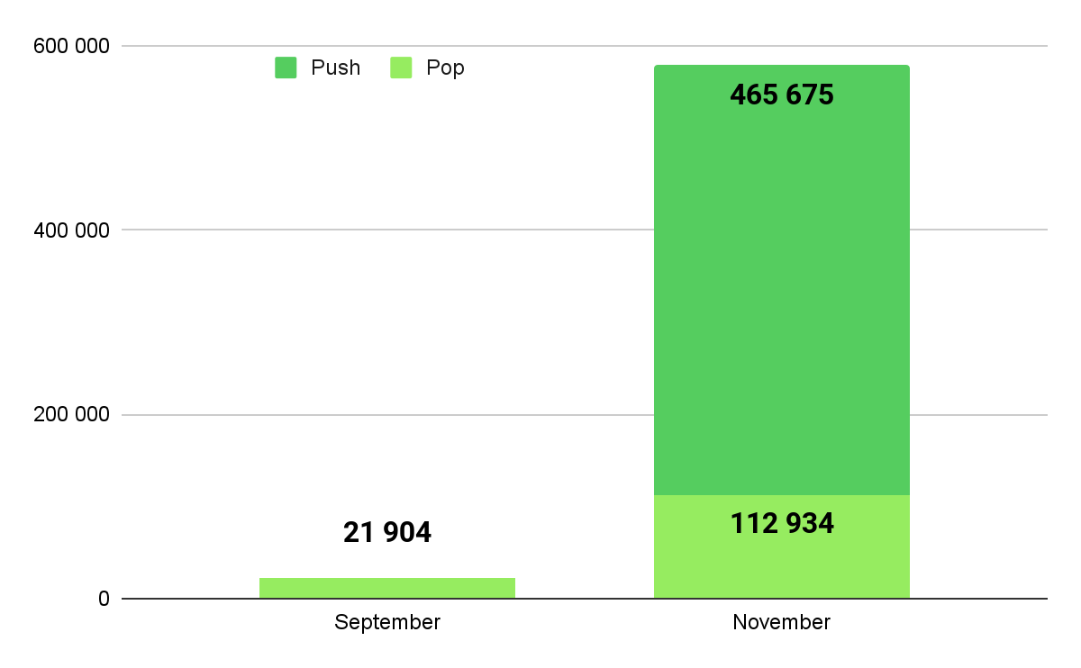Screen dimensions: 1081x668
Task: Click the September x-axis label
Action: [x=387, y=622]
